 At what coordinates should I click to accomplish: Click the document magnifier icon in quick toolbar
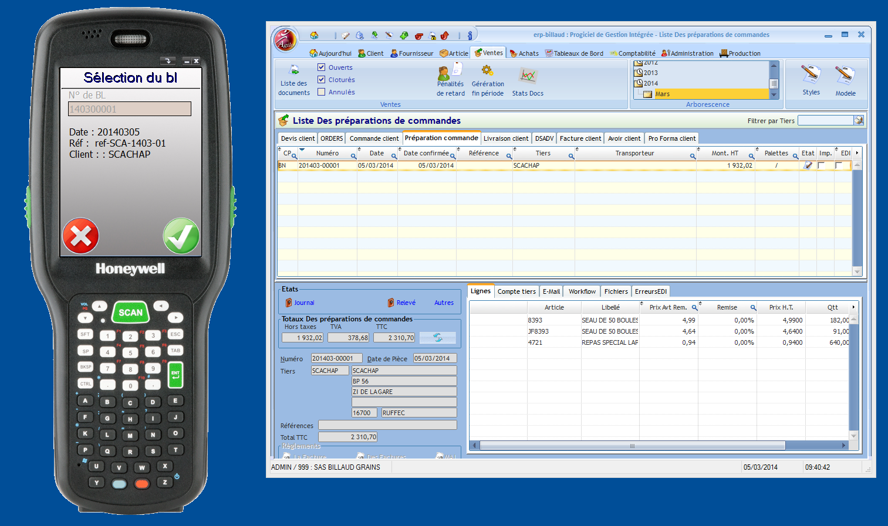pos(360,36)
